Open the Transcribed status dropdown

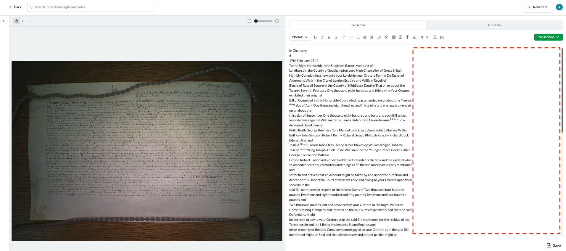click(x=548, y=37)
